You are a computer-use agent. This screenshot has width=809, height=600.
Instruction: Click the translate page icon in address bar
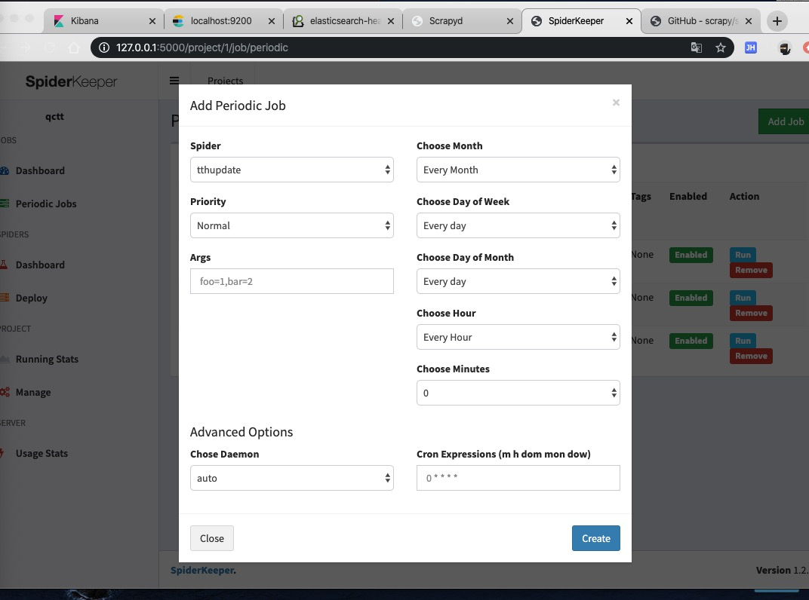(x=696, y=48)
